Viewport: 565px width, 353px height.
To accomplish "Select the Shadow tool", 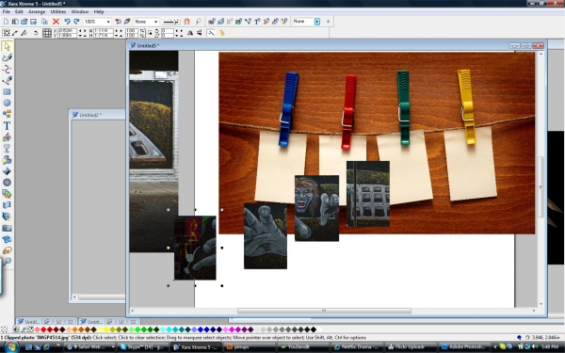I will 7,160.
